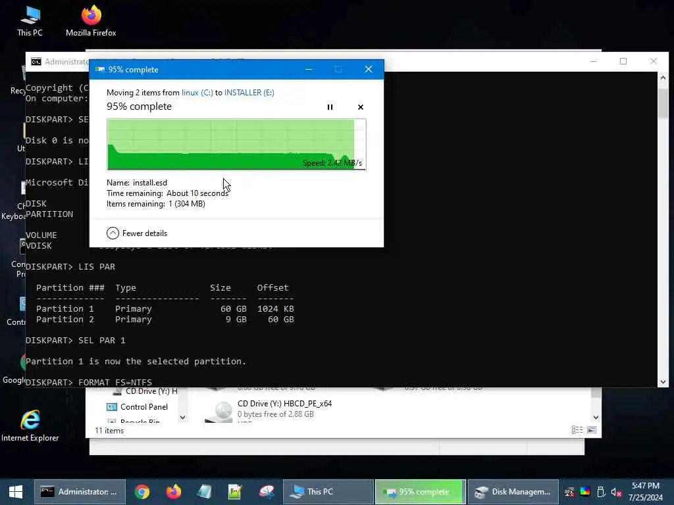Switch to the Administrator command prompt taskbar button
This screenshot has height=505, width=674.
[x=80, y=492]
